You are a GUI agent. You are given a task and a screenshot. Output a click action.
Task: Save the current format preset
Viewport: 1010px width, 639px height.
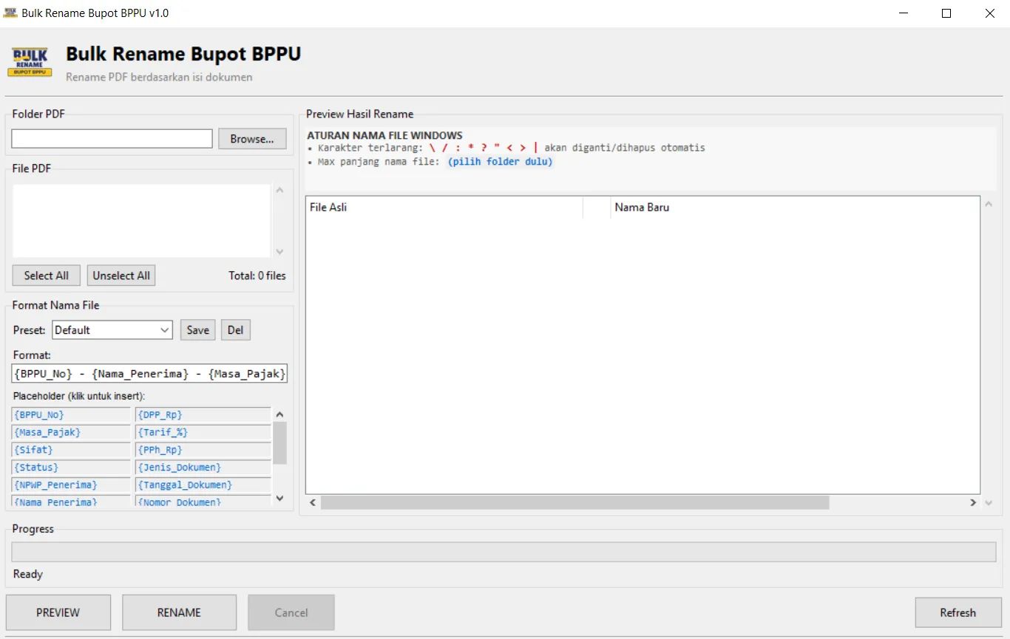[197, 330]
